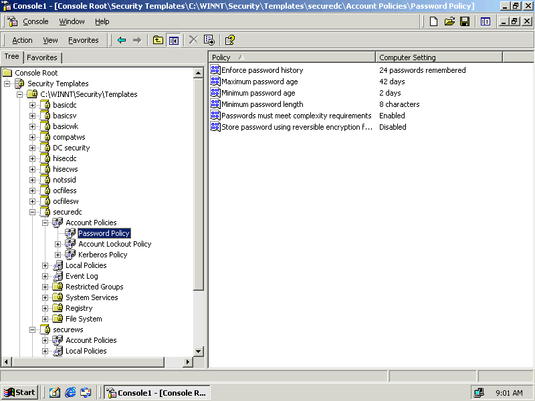
Task: Click the New console document icon
Action: [434, 21]
